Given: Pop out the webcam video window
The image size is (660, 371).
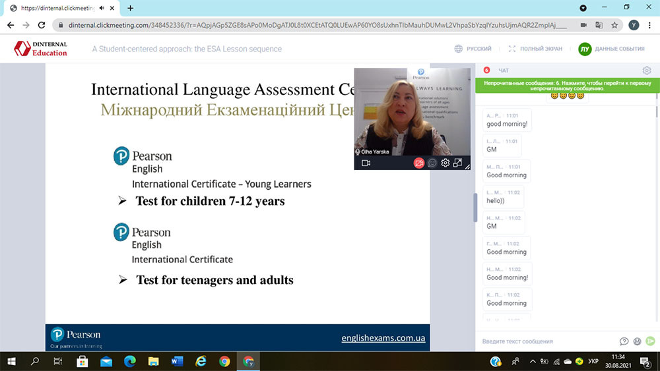Looking at the screenshot, I should pyautogui.click(x=457, y=163).
